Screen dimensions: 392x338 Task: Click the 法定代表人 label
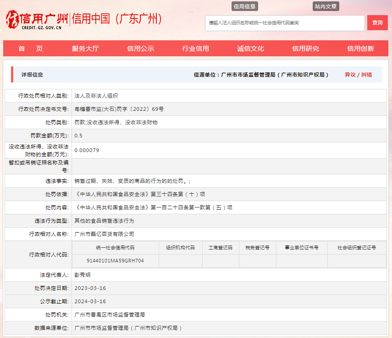[x=54, y=275]
